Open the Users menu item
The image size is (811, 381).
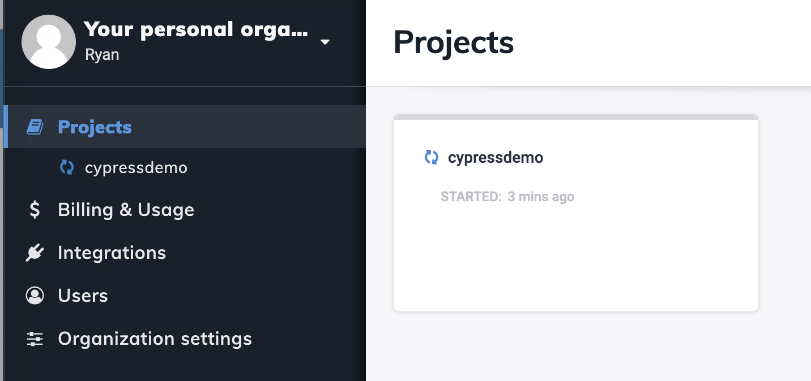pyautogui.click(x=185, y=296)
